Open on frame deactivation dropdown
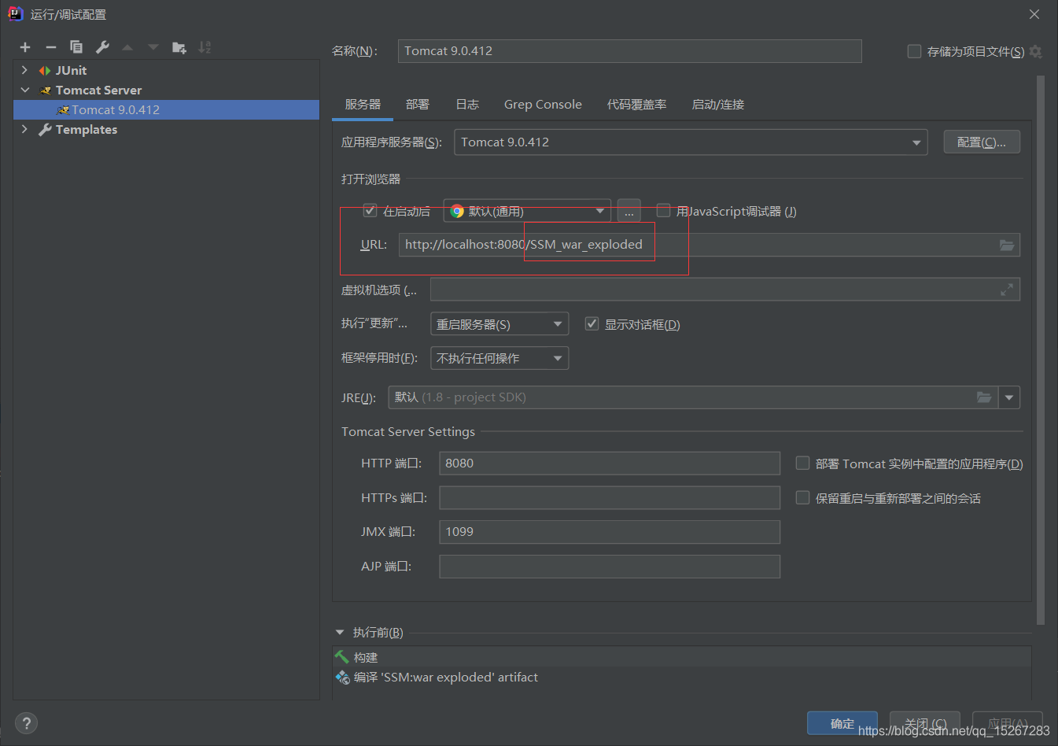Viewport: 1058px width, 746px height. 500,358
